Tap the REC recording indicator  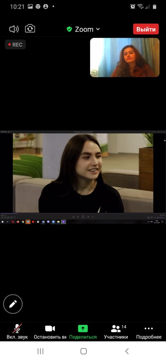tap(16, 45)
